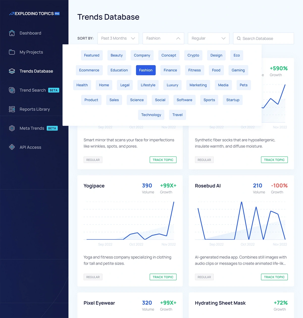Open Trend Search in sidebar
Viewport: 303px width, 318px height.
point(33,90)
